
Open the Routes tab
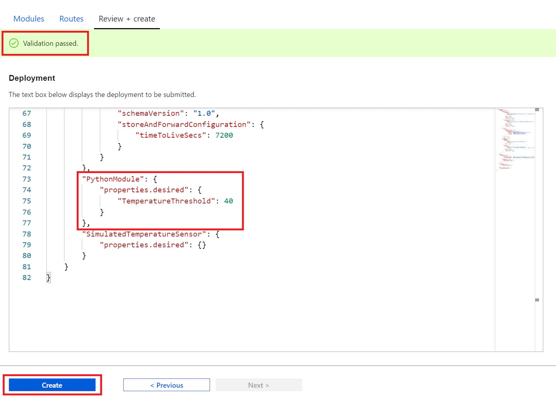pos(71,19)
